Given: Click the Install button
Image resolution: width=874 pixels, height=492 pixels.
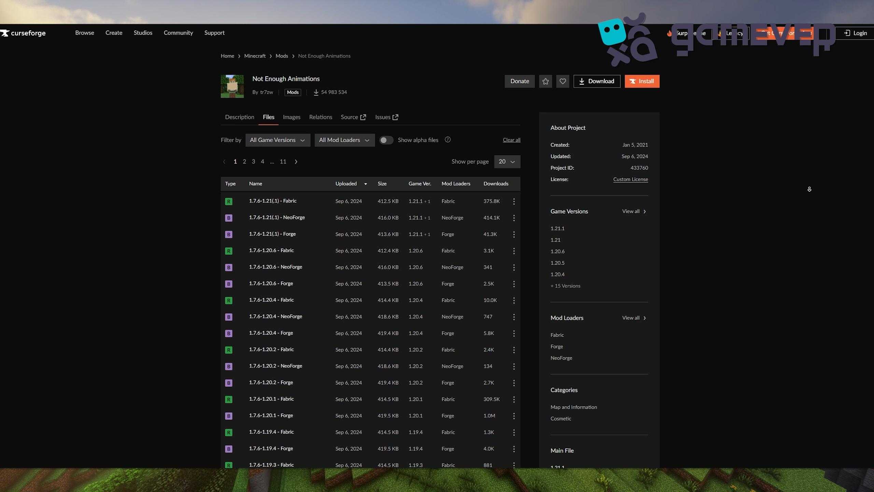Looking at the screenshot, I should tap(642, 81).
